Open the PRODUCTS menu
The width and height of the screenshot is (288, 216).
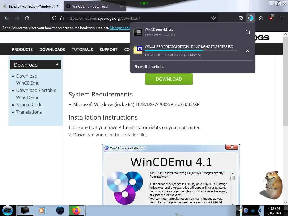[22, 49]
